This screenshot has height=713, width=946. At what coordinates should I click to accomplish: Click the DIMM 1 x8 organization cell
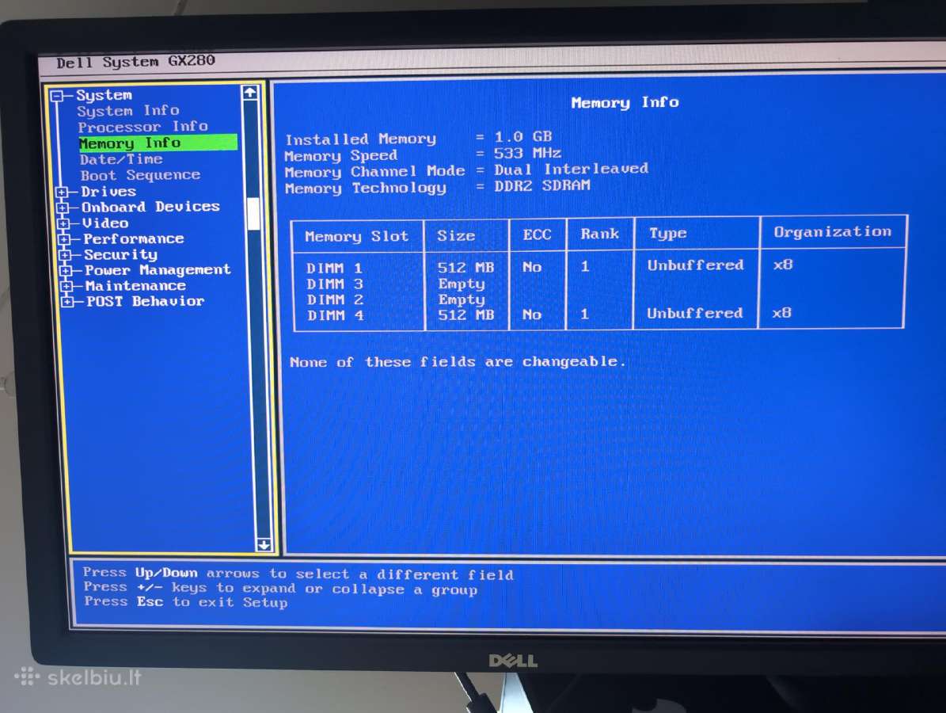[783, 265]
